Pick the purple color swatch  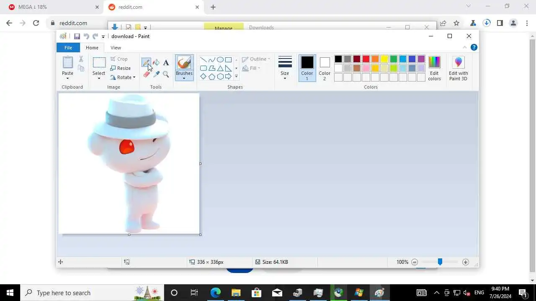(x=421, y=59)
